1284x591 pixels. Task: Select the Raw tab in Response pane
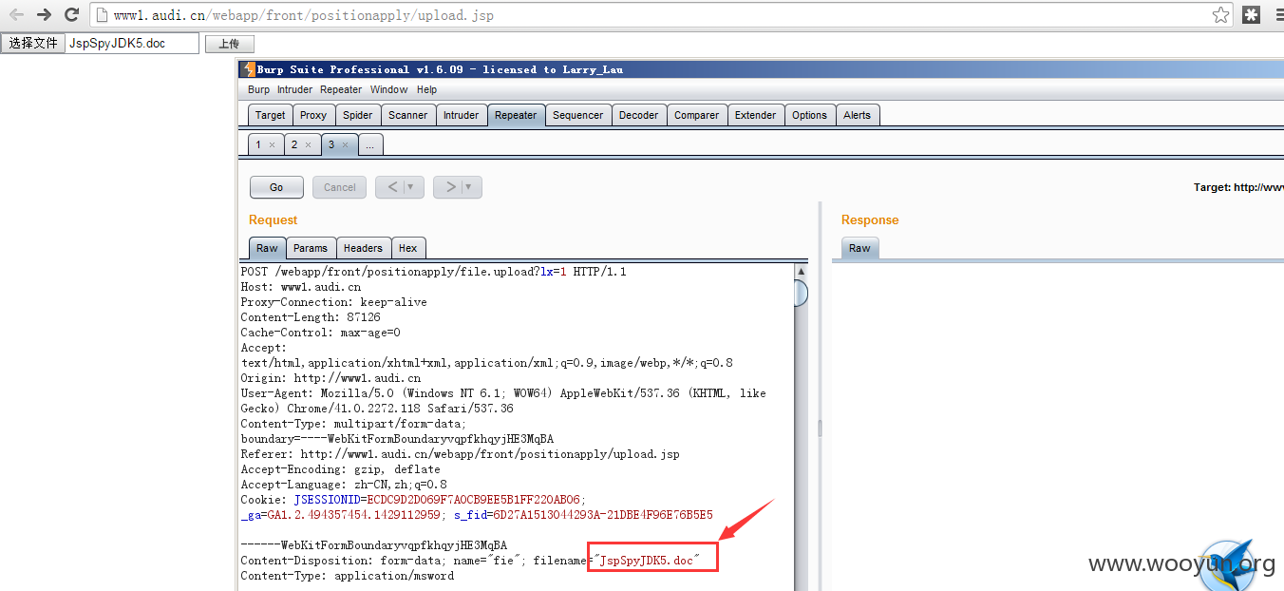tap(859, 248)
